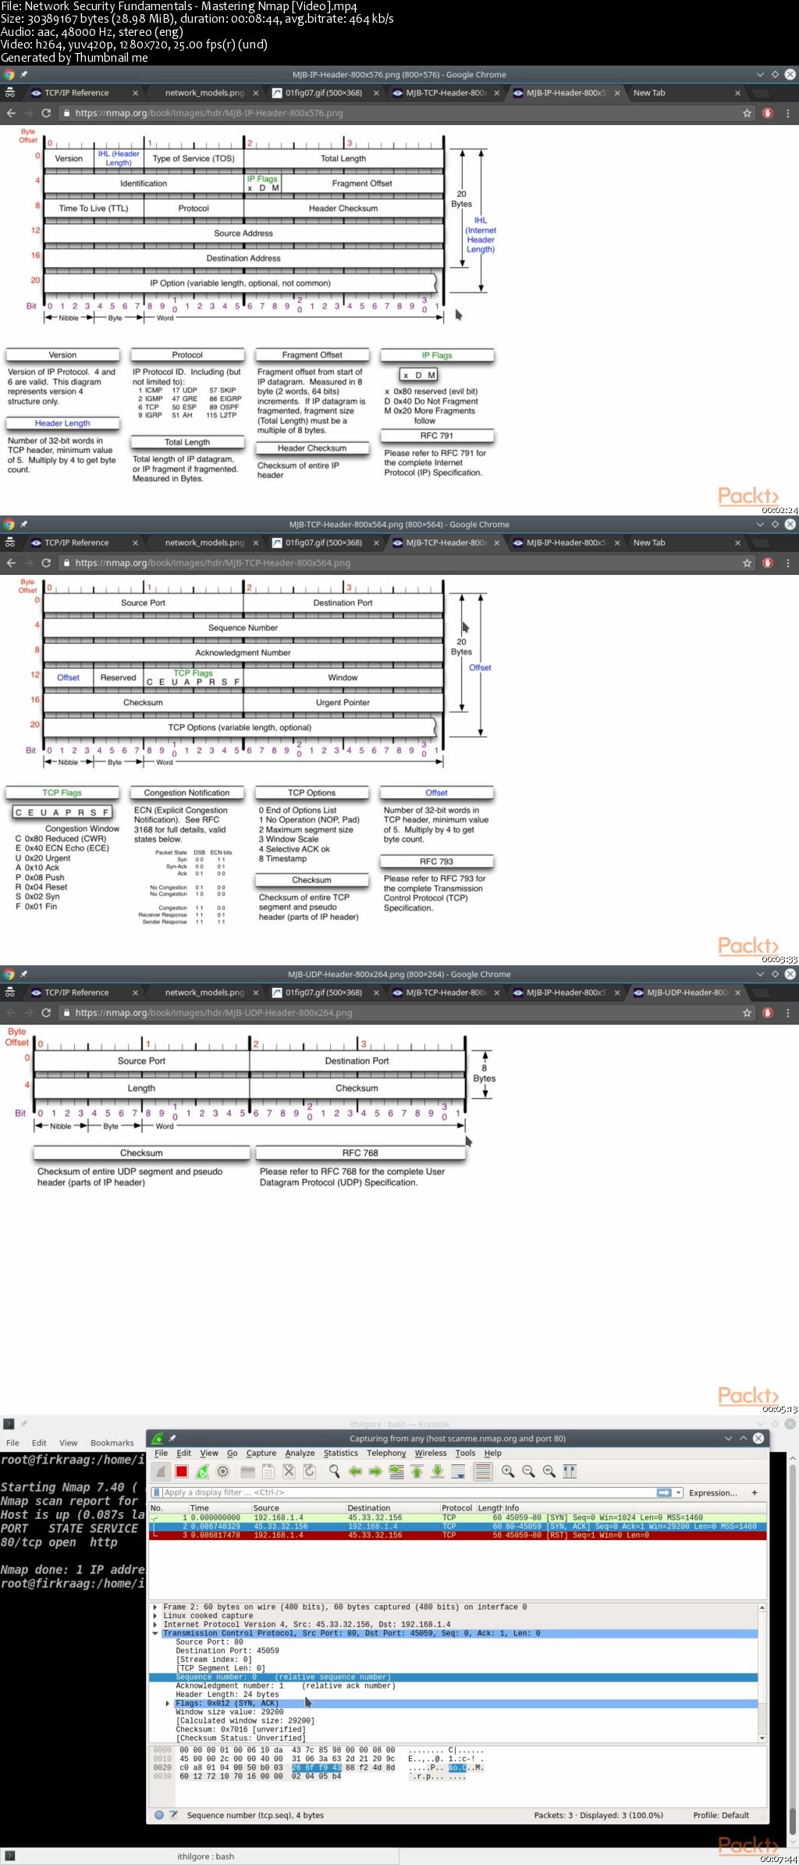Open Wireshark capture options gear icon
Viewport: 799px width, 1865px height.
223,1471
